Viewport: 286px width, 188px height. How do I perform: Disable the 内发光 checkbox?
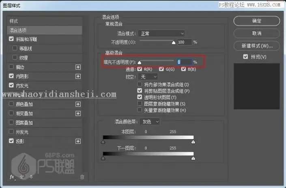11,85
